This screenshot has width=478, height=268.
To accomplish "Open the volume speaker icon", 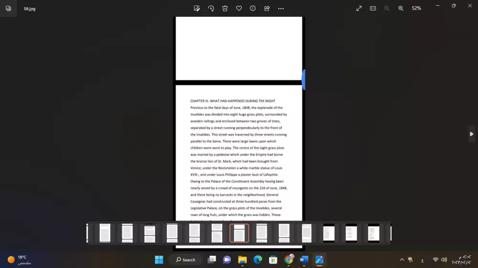I will 444,260.
